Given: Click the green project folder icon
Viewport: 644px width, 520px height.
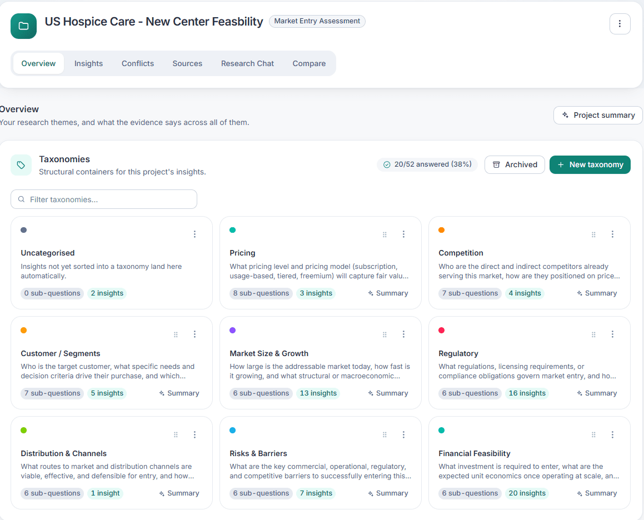Looking at the screenshot, I should [x=23, y=26].
